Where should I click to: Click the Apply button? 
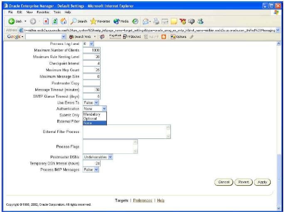[262, 182]
